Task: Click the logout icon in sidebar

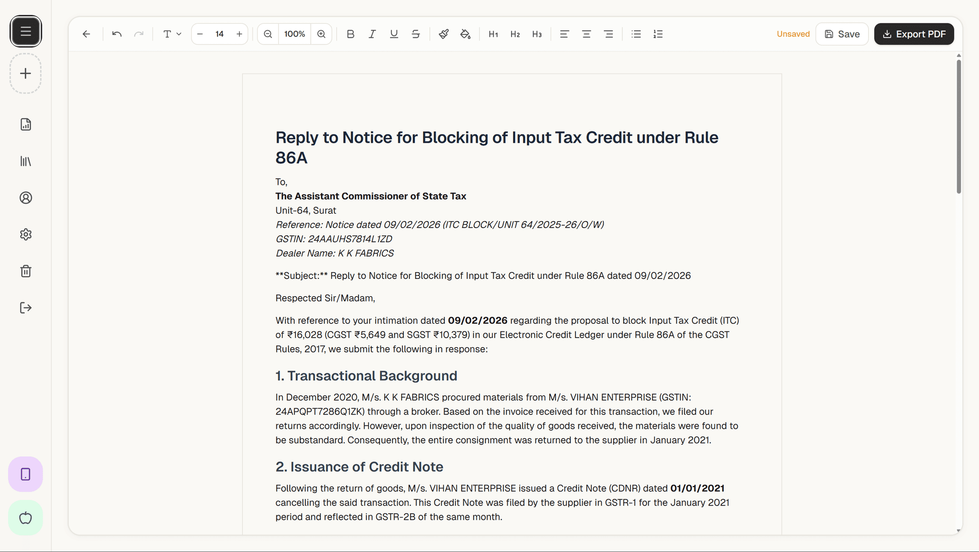Action: [x=26, y=308]
